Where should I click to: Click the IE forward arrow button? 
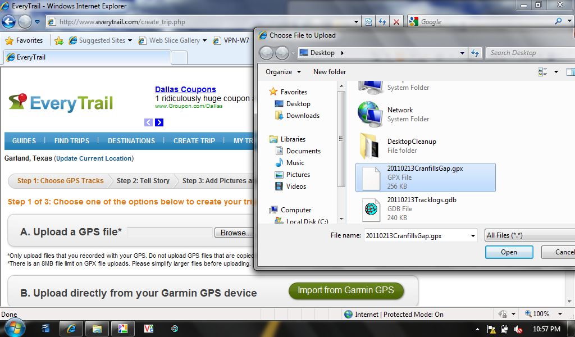tap(25, 22)
